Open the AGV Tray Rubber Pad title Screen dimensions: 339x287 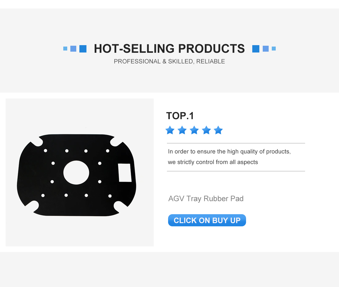(206, 199)
